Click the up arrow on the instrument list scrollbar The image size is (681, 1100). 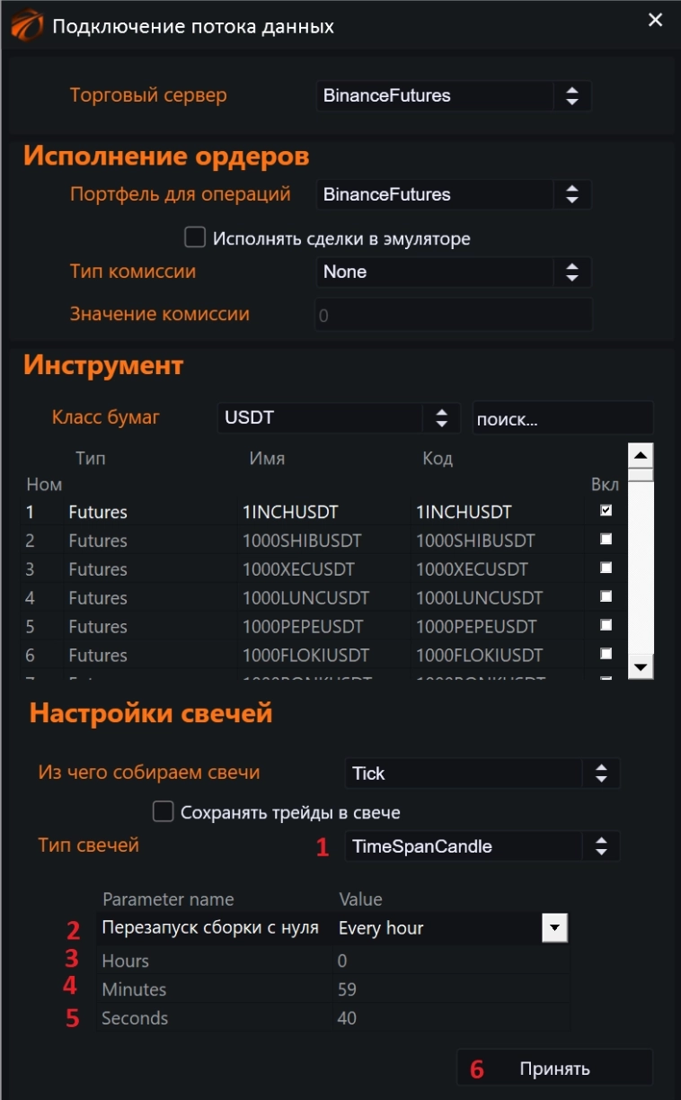click(641, 456)
